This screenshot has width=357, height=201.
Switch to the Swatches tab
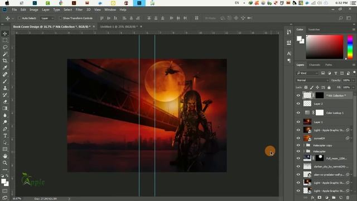coord(314,30)
